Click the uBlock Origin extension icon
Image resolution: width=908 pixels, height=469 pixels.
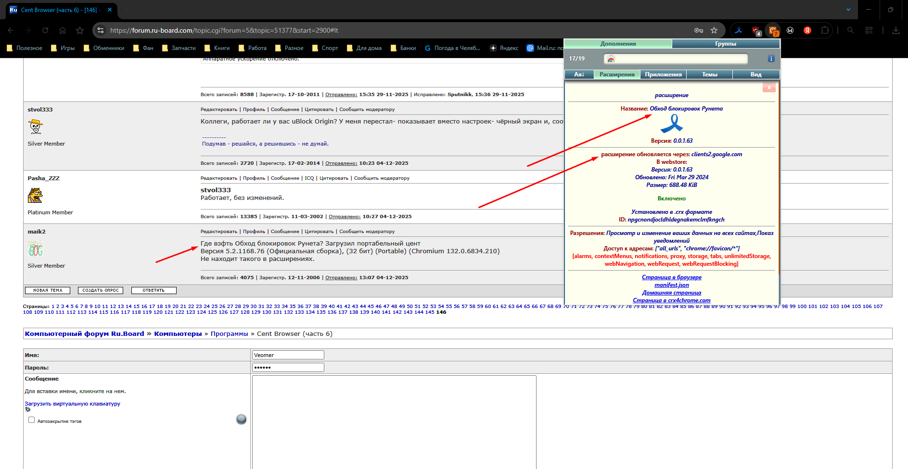756,30
